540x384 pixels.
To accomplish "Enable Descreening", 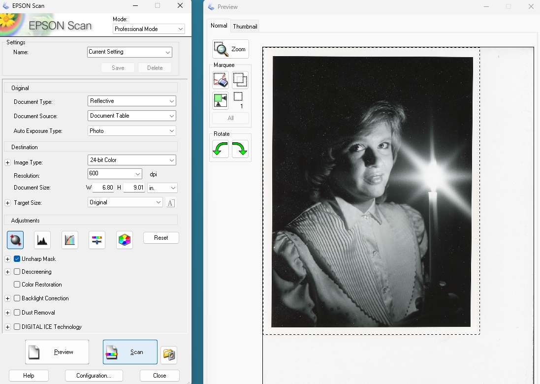I will (16, 272).
